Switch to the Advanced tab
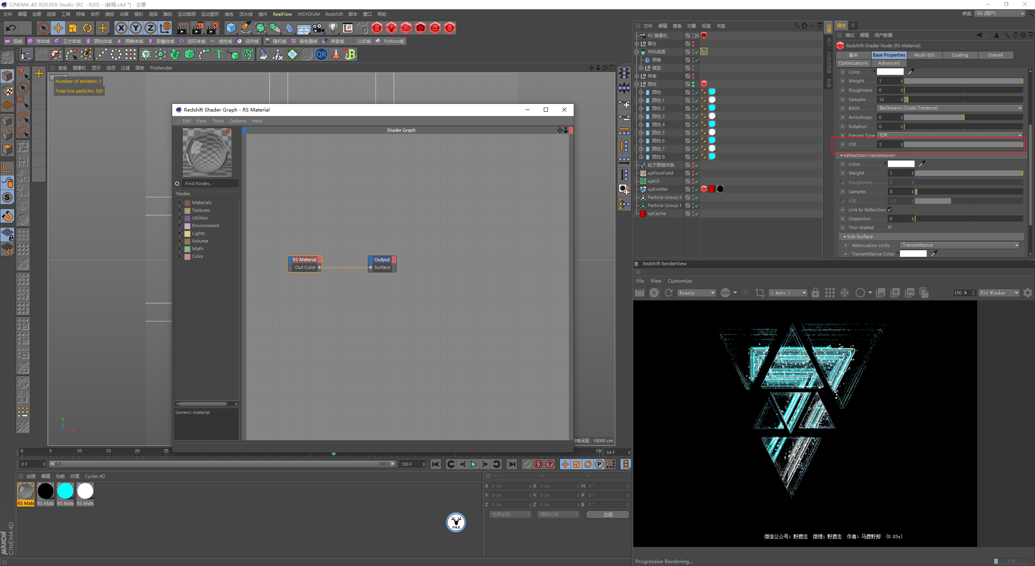The width and height of the screenshot is (1035, 566). point(889,63)
